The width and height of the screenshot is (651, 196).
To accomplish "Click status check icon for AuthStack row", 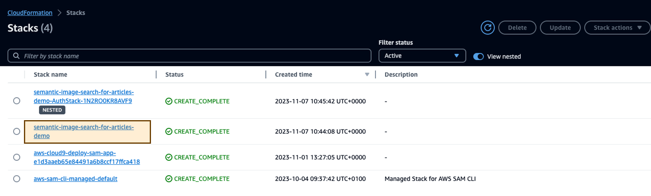I will click(169, 101).
